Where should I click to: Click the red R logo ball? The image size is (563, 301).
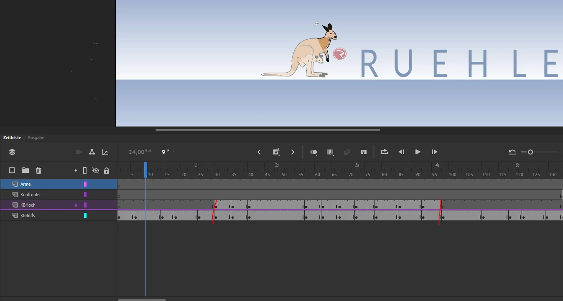coord(340,54)
